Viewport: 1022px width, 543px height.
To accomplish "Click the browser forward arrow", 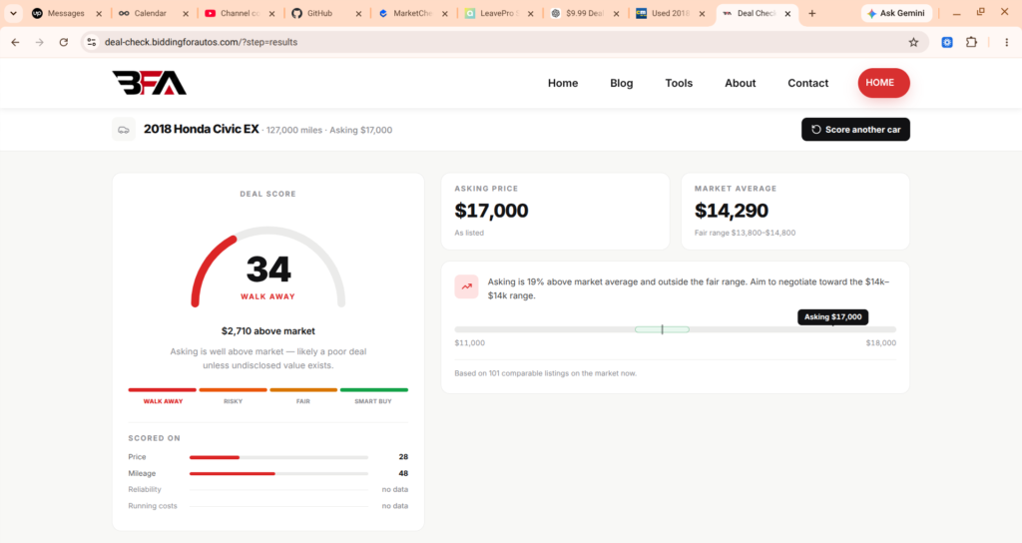I will point(40,42).
